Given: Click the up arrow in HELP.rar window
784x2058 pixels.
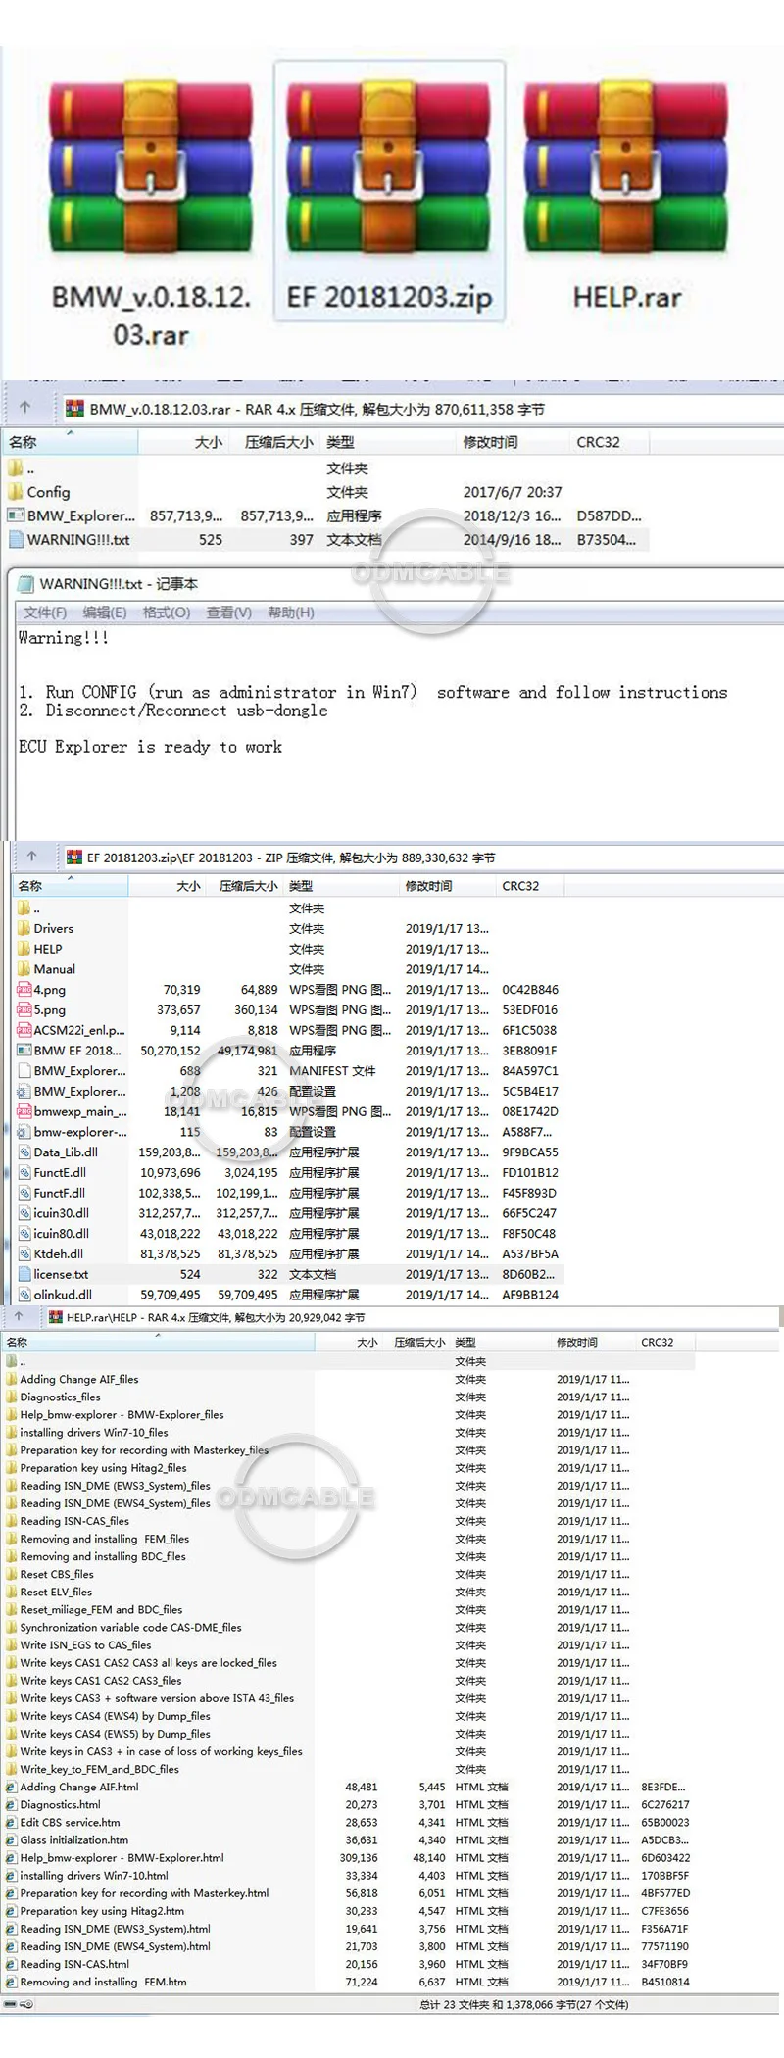Looking at the screenshot, I should [19, 1316].
